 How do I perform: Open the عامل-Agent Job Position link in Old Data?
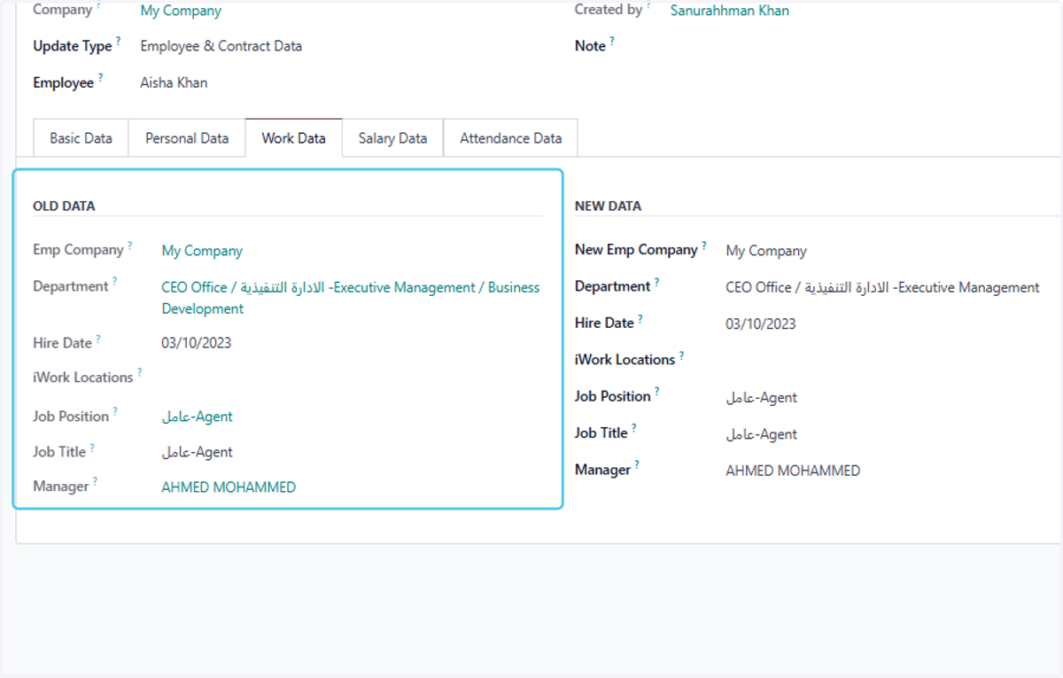[x=197, y=417]
